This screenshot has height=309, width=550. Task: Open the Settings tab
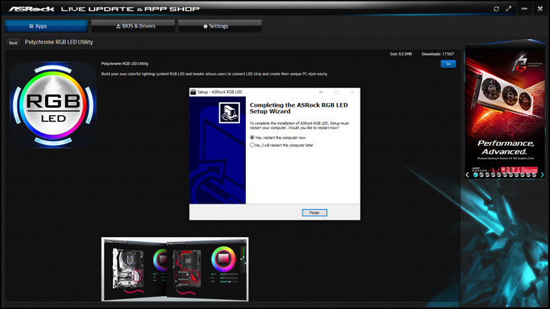point(220,26)
